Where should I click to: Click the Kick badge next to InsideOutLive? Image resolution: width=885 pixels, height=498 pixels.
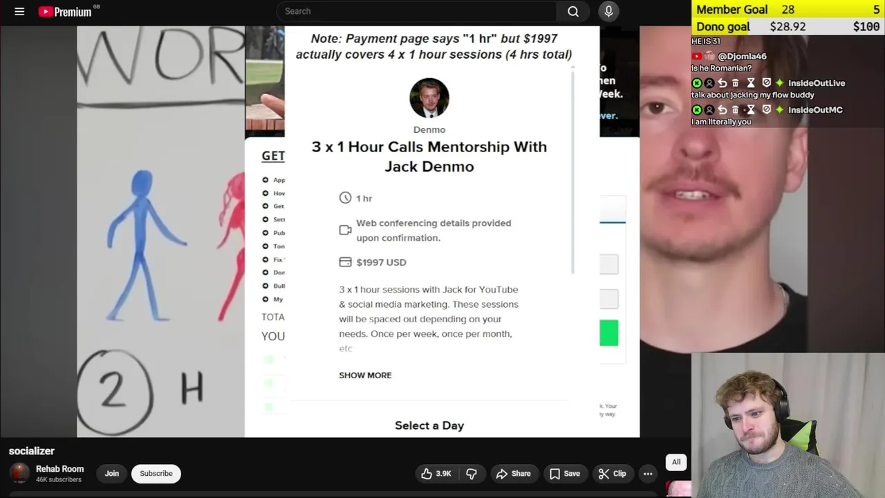[x=696, y=83]
